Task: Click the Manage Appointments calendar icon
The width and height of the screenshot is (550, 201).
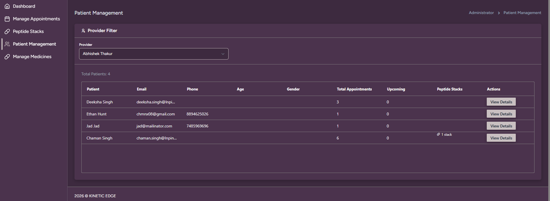Action: click(7, 19)
